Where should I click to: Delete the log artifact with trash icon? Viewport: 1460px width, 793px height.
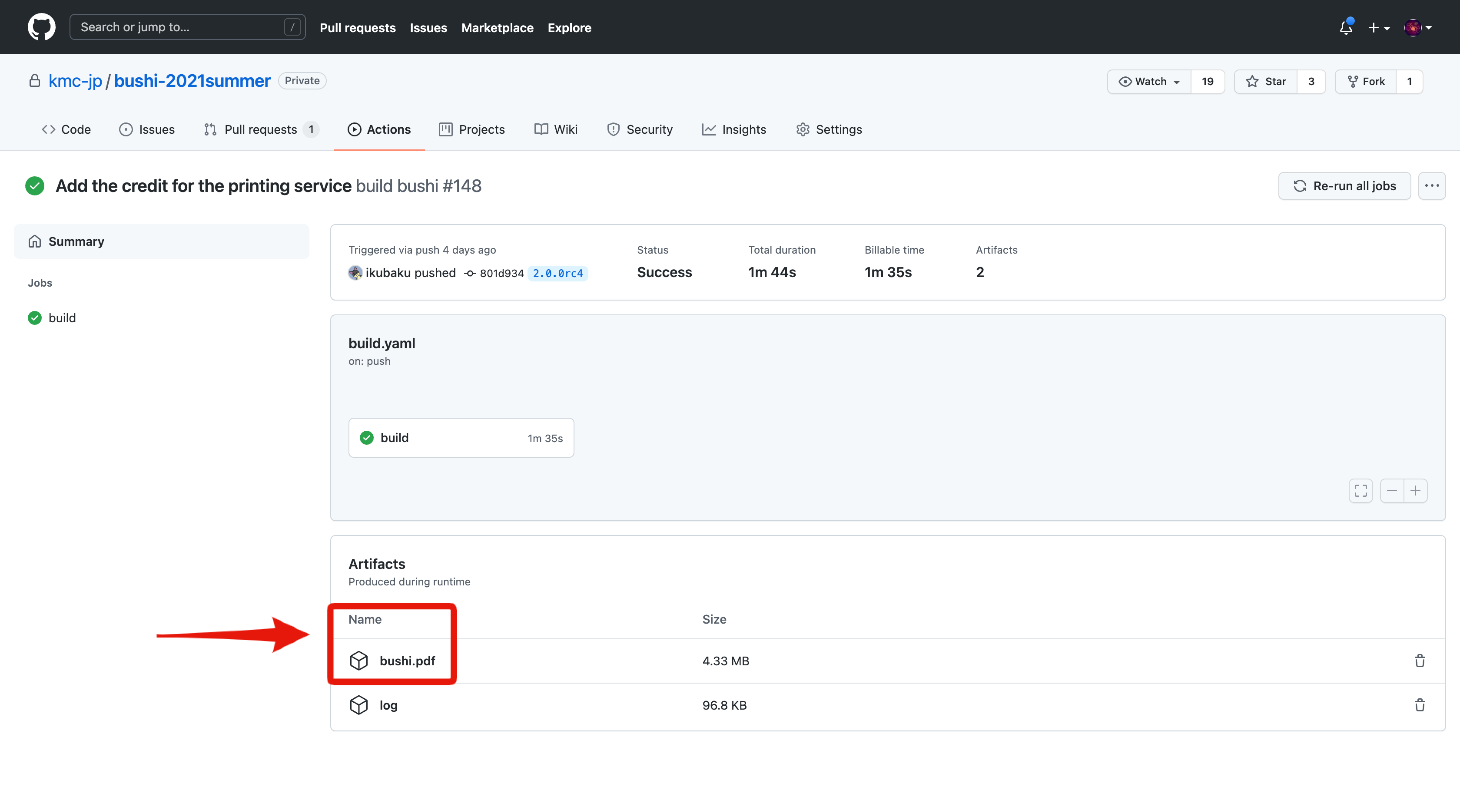[1419, 705]
